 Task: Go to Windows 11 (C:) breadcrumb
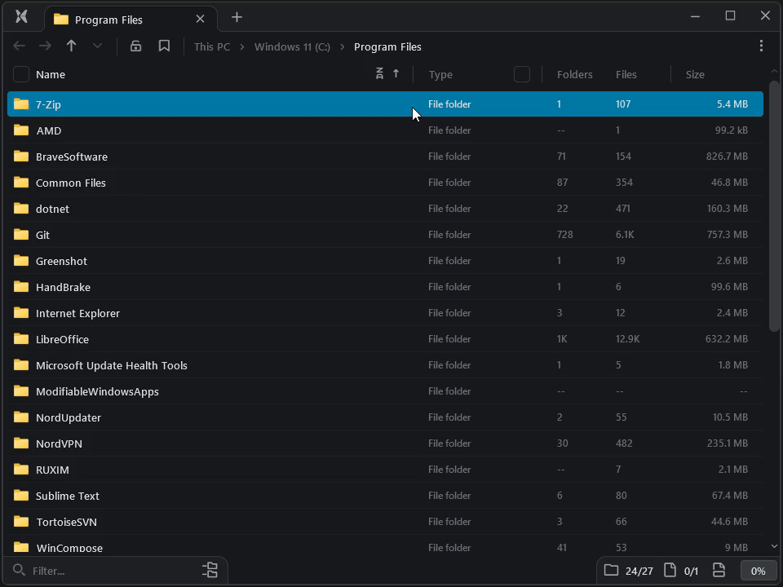click(292, 46)
